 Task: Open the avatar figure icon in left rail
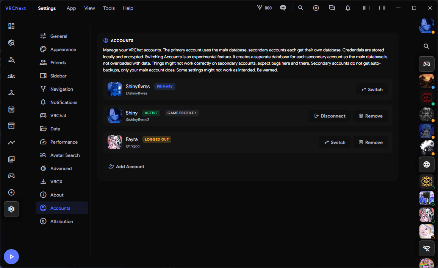click(11, 93)
